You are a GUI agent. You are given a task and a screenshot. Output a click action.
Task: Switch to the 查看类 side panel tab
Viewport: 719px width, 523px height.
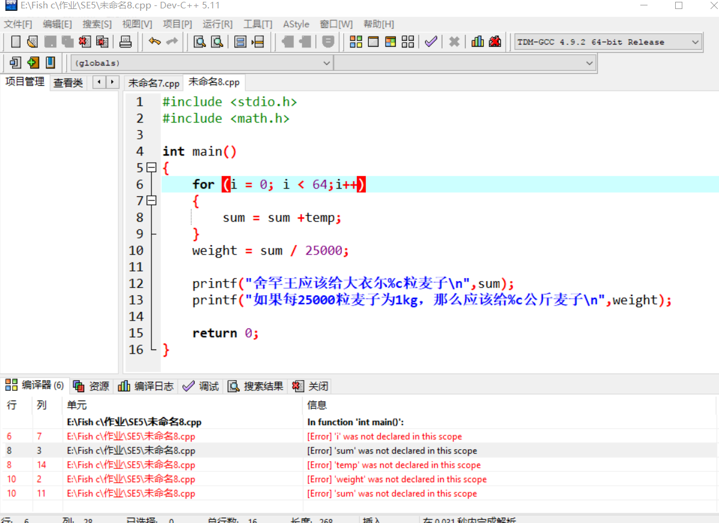[x=68, y=83]
